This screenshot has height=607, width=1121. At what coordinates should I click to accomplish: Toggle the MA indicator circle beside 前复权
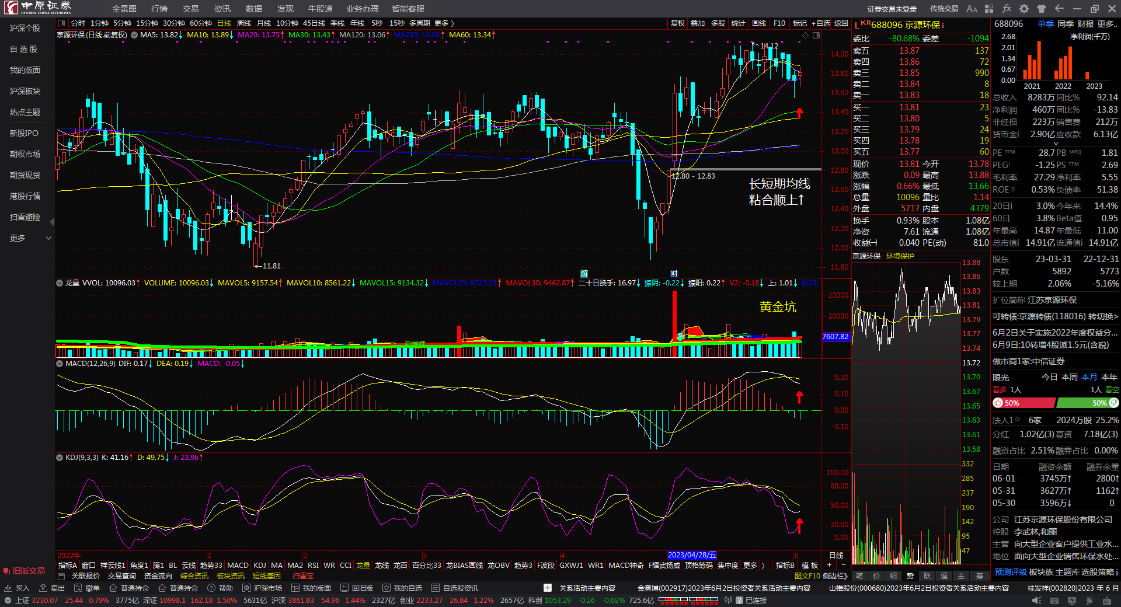pos(134,35)
